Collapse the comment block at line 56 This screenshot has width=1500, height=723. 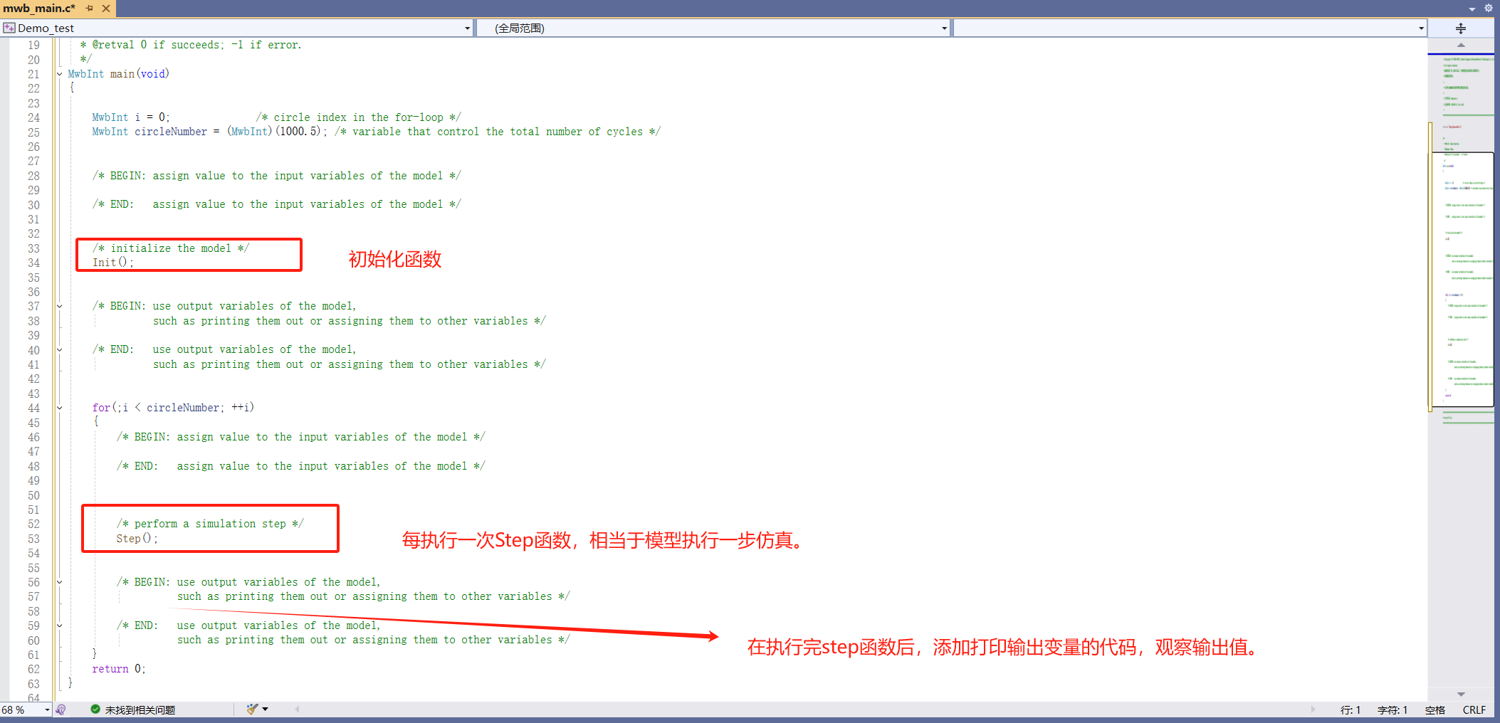pos(59,582)
